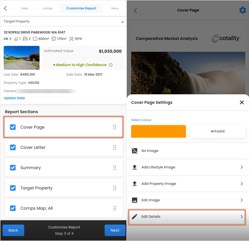Switch to the Listings tab

click(47, 8)
